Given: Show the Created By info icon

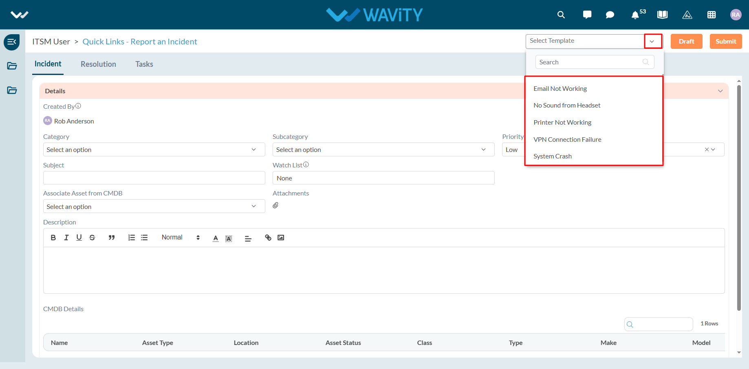Looking at the screenshot, I should 78,106.
